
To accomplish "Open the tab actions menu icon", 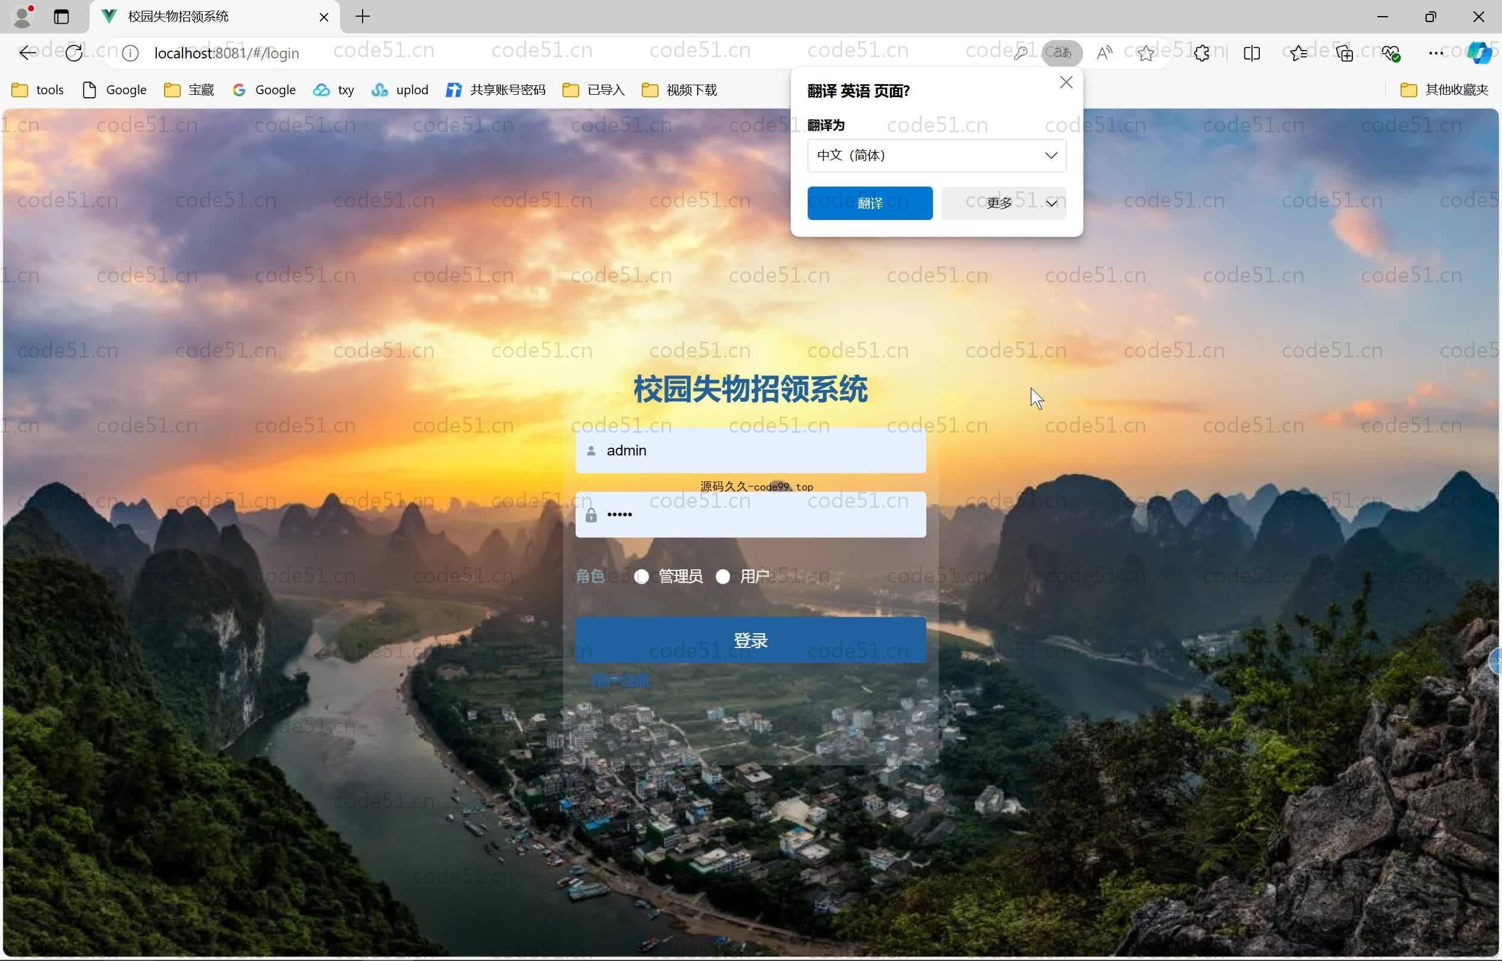I will (x=61, y=16).
